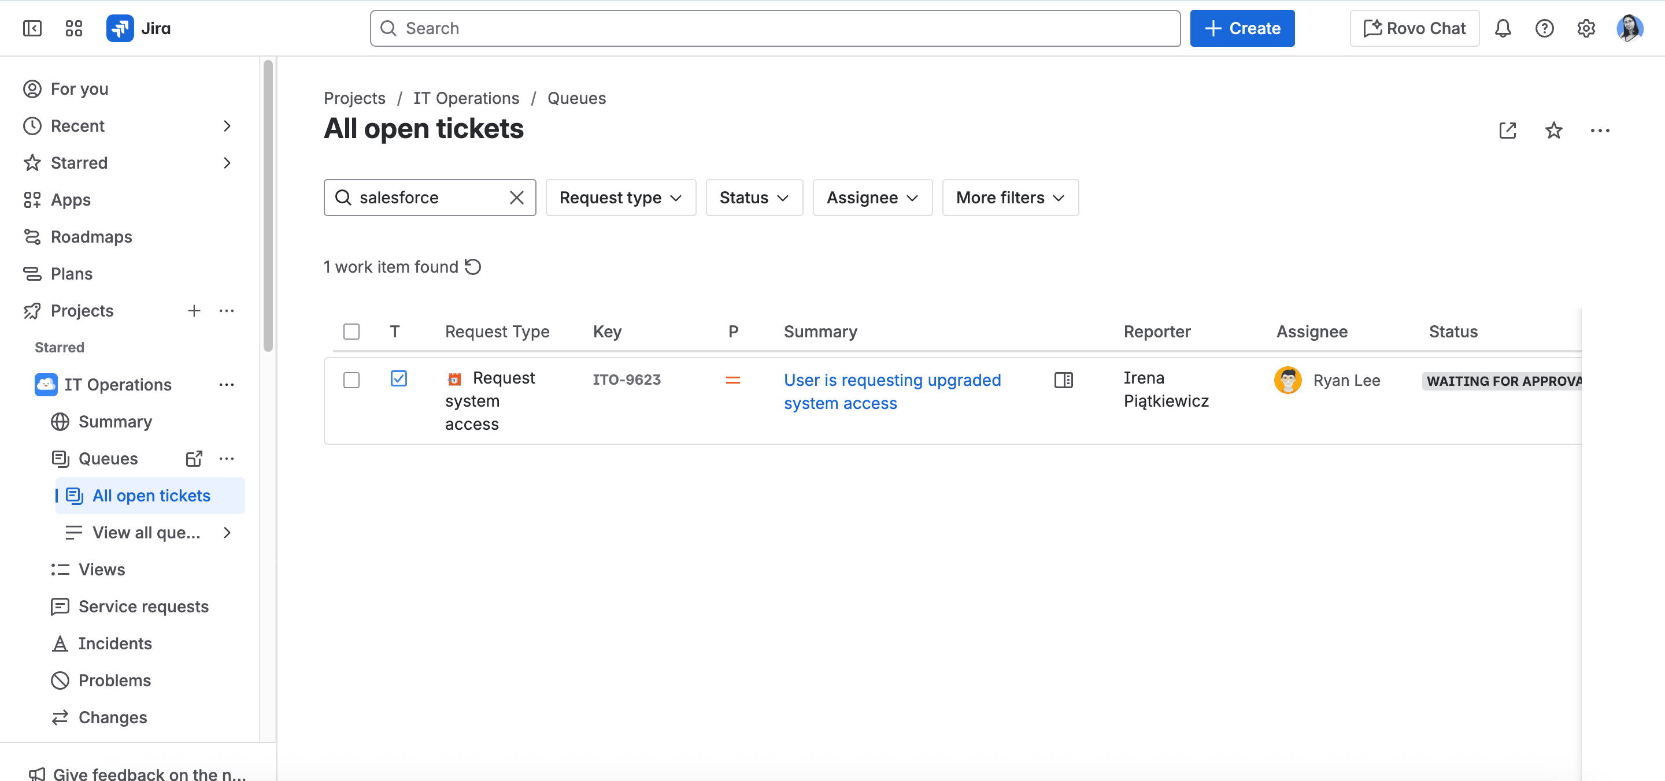Collapse the sidebar with the panel icon

32,28
